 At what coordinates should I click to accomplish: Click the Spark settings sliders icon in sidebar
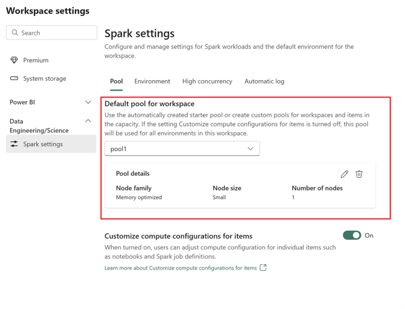click(14, 144)
